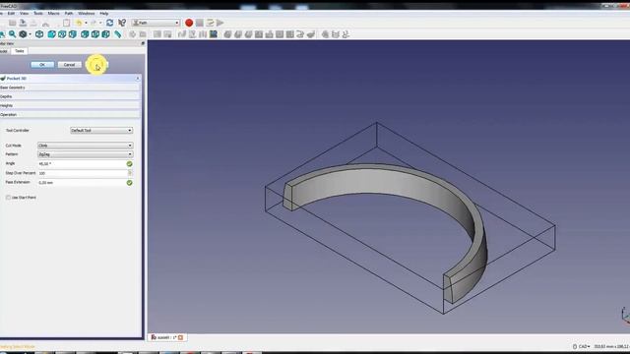630x354 pixels.
Task: Click the grey stop macro recording icon
Action: pyautogui.click(x=199, y=23)
